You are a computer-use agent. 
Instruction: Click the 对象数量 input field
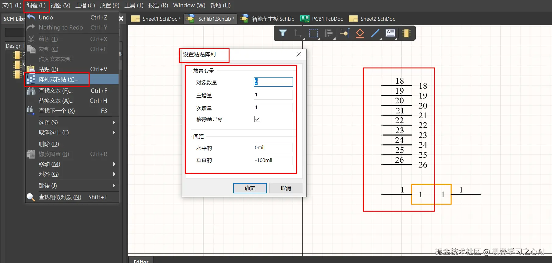click(x=273, y=82)
